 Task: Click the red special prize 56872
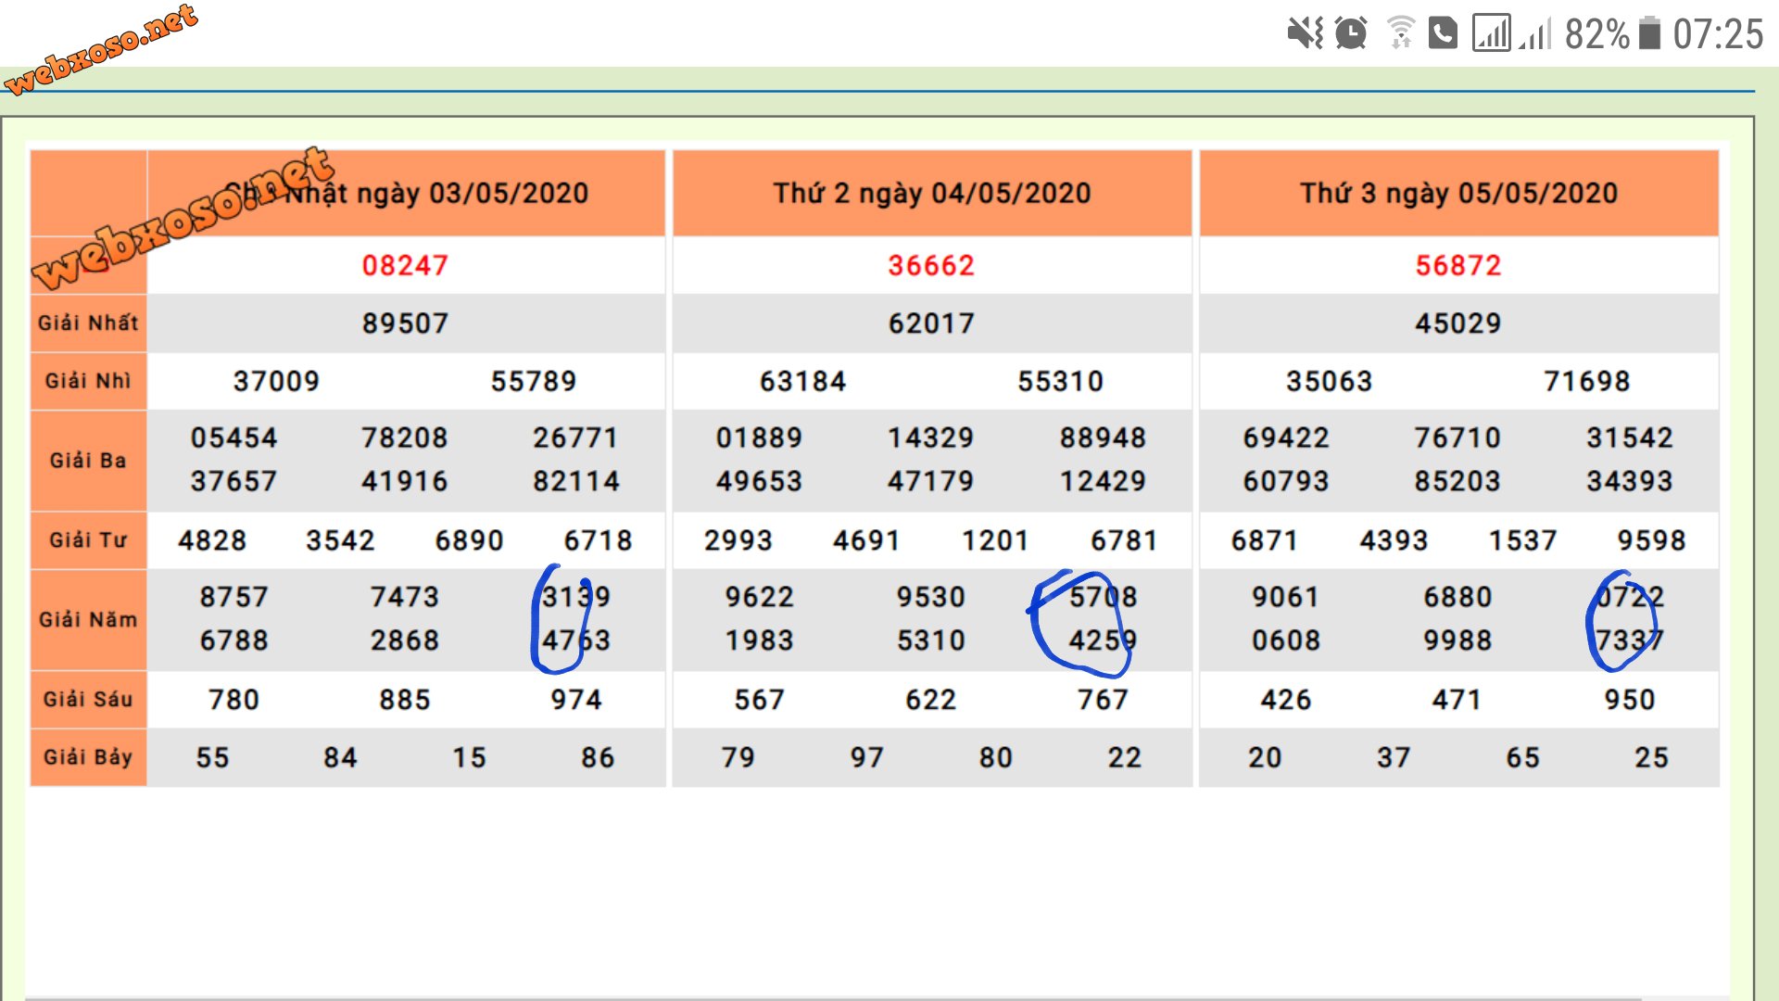tap(1458, 266)
